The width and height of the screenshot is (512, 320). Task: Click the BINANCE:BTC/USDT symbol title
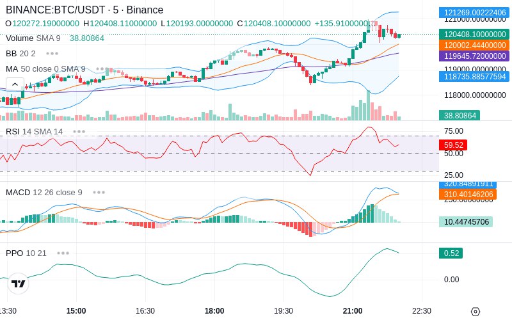[x=84, y=10]
